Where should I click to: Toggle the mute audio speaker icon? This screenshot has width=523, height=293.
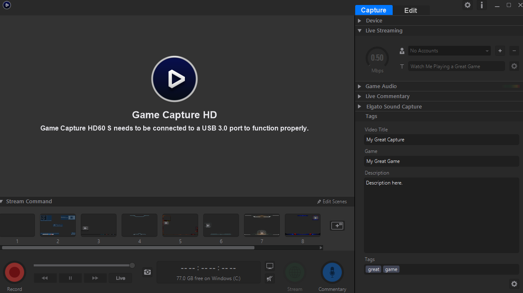270,278
